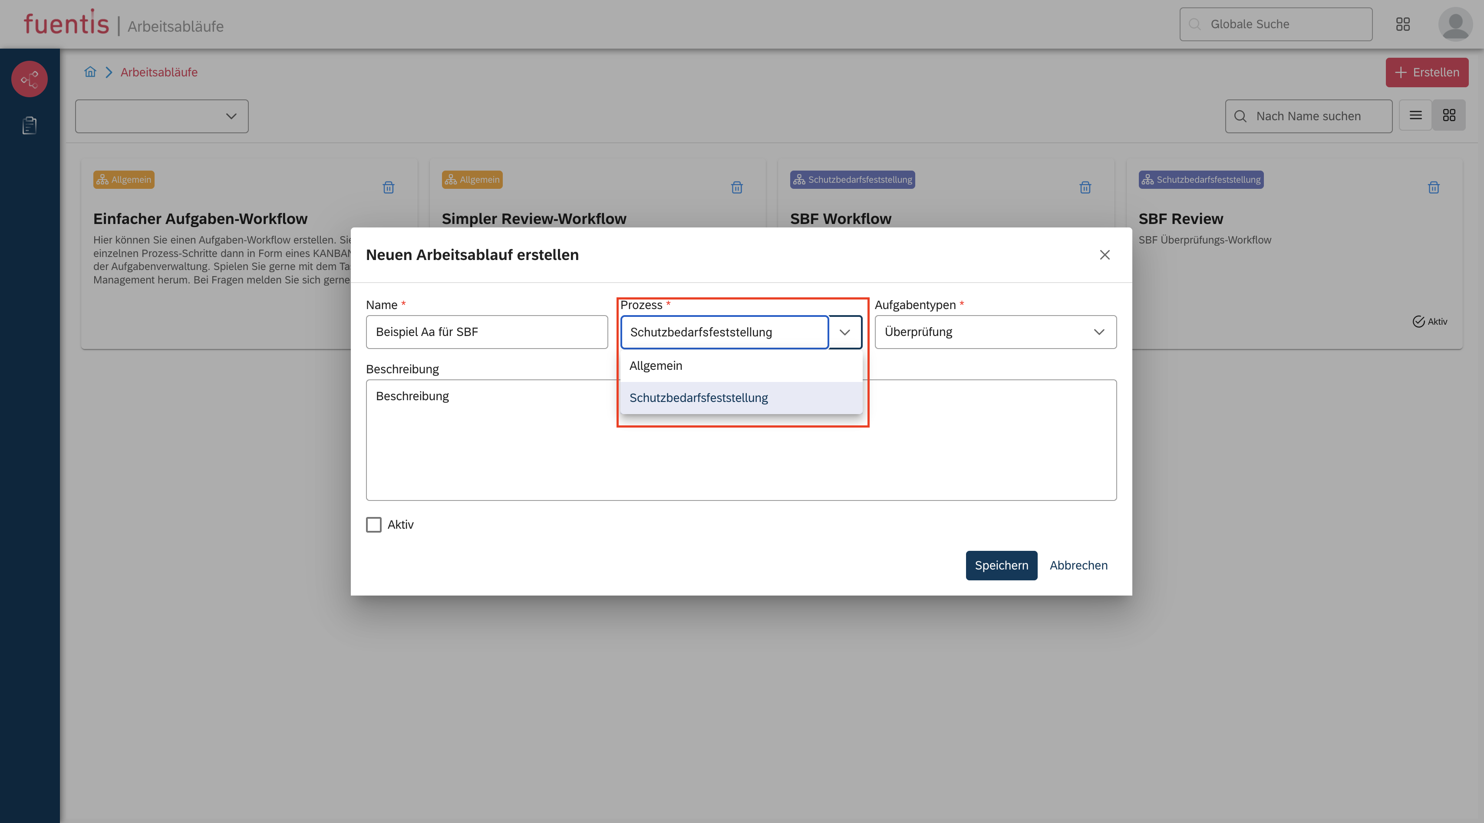This screenshot has height=823, width=1484.
Task: Choose Schutzbedarfsfeststellung from the Prozess list
Action: [x=698, y=397]
